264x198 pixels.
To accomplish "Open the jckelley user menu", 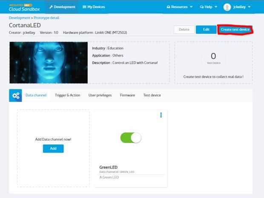I will [x=242, y=7].
